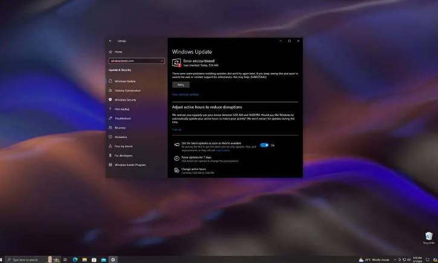Click the megaphone icon beside latest updates
Screen dimensions: 438x263
point(177,144)
